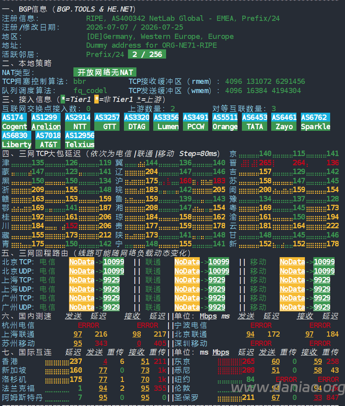Click the 160 latency value for 新加坡
Viewport: 345px width, 406px height.
[x=76, y=370]
